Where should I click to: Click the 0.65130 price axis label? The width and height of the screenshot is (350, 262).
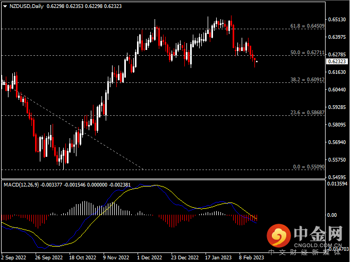tap(337, 19)
